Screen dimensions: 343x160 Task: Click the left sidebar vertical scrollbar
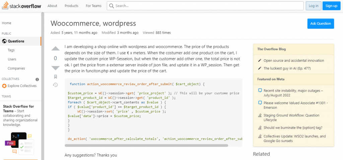[x=43, y=86]
